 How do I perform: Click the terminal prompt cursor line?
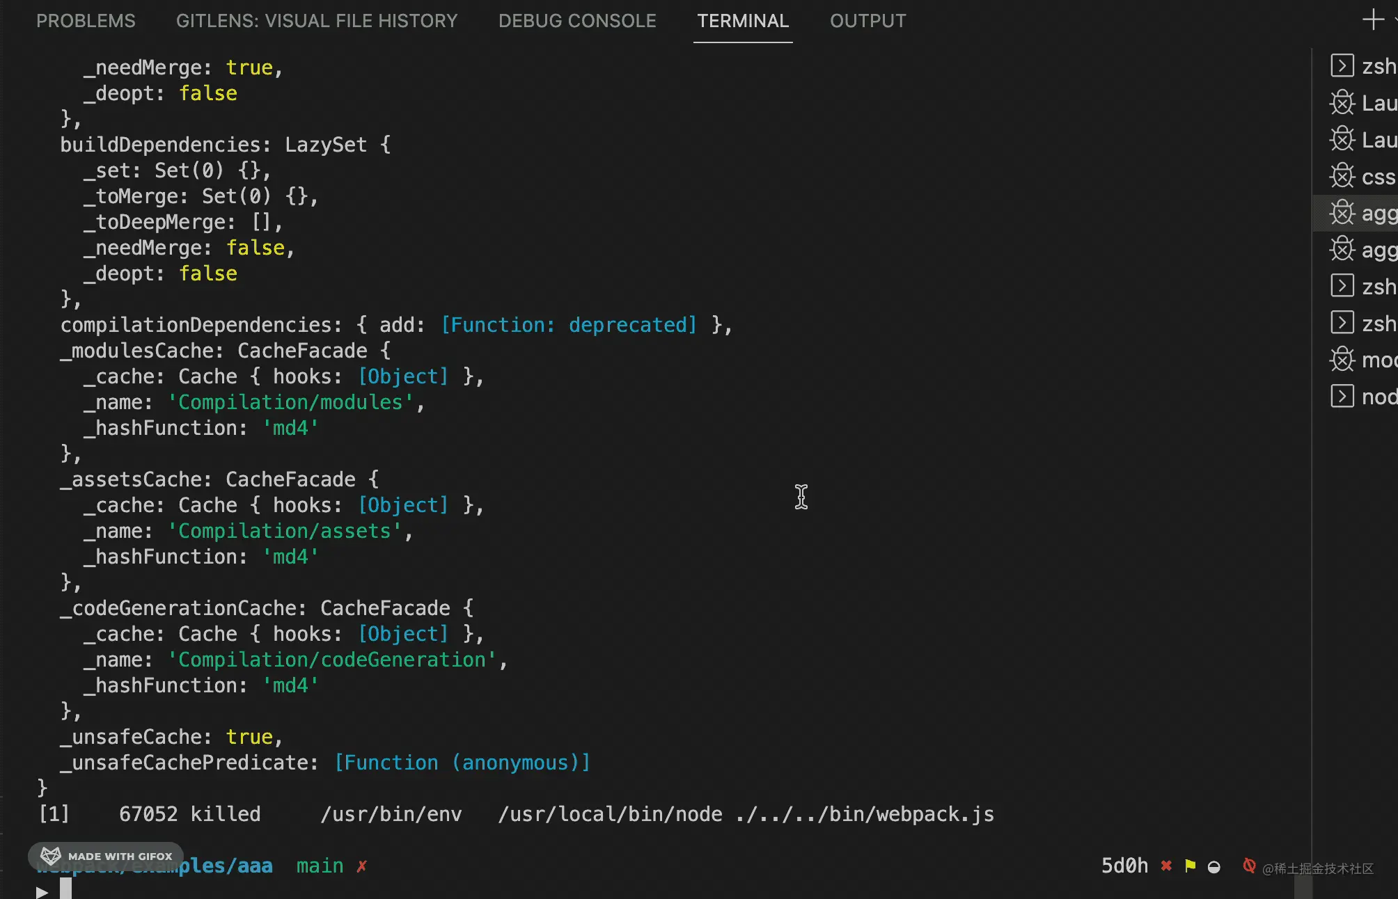(65, 889)
